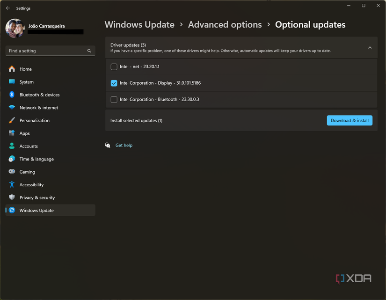Open Gaming settings page
The width and height of the screenshot is (386, 300).
(50, 172)
